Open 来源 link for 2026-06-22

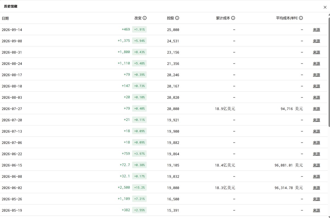coord(317,154)
